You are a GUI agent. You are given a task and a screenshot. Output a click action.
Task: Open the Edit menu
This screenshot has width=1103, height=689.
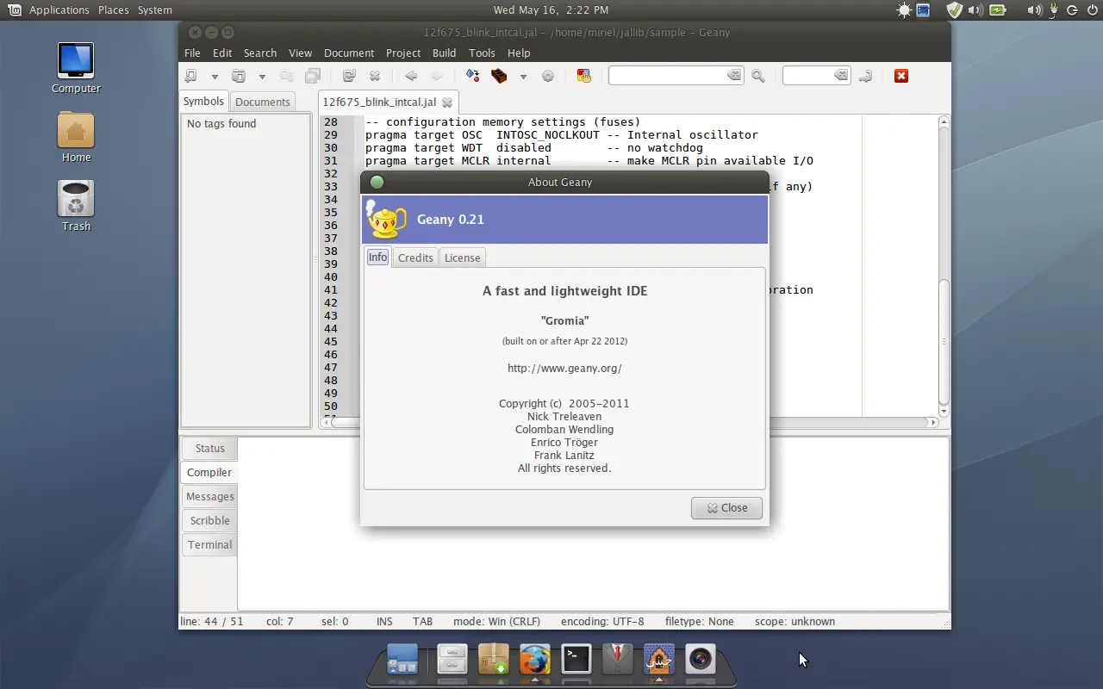click(x=222, y=53)
